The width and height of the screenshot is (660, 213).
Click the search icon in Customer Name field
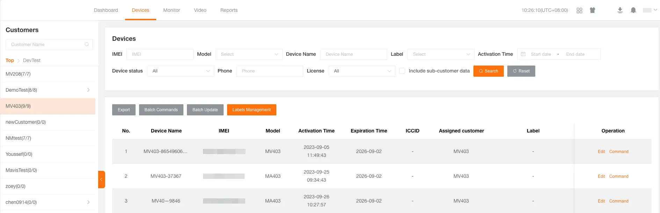point(87,45)
